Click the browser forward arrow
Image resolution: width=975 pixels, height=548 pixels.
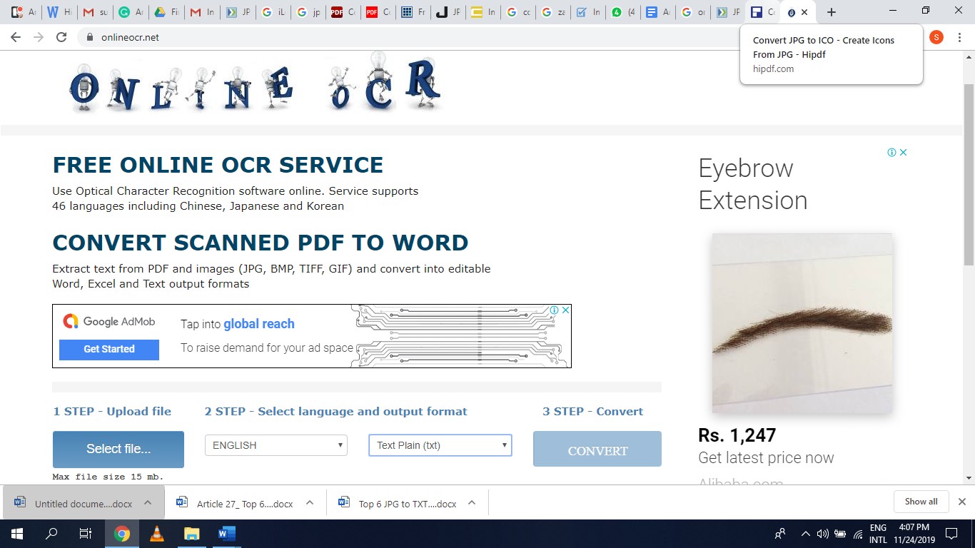tap(39, 37)
